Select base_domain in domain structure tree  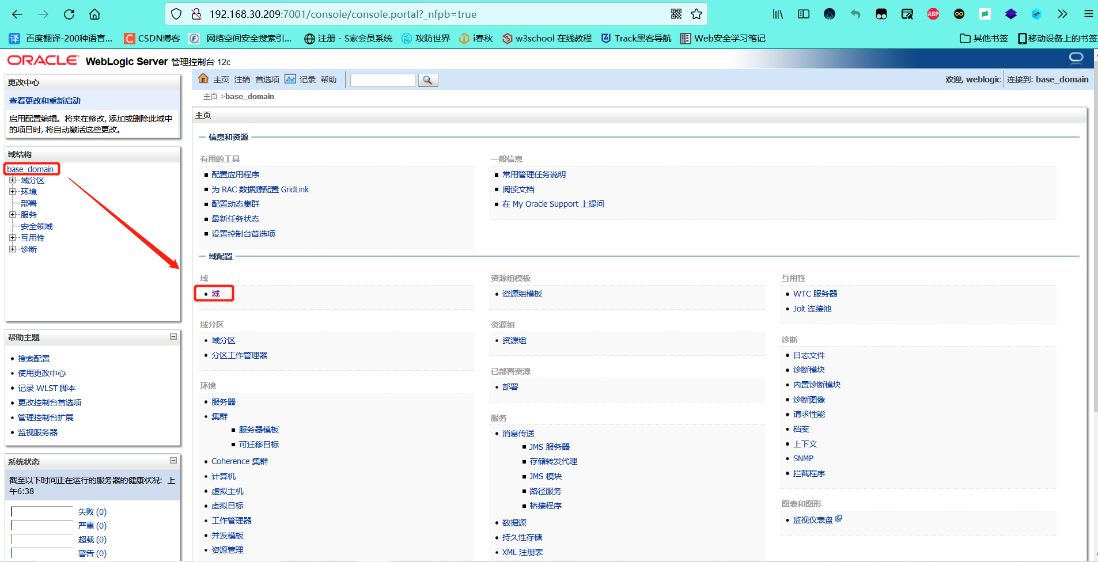[x=30, y=169]
